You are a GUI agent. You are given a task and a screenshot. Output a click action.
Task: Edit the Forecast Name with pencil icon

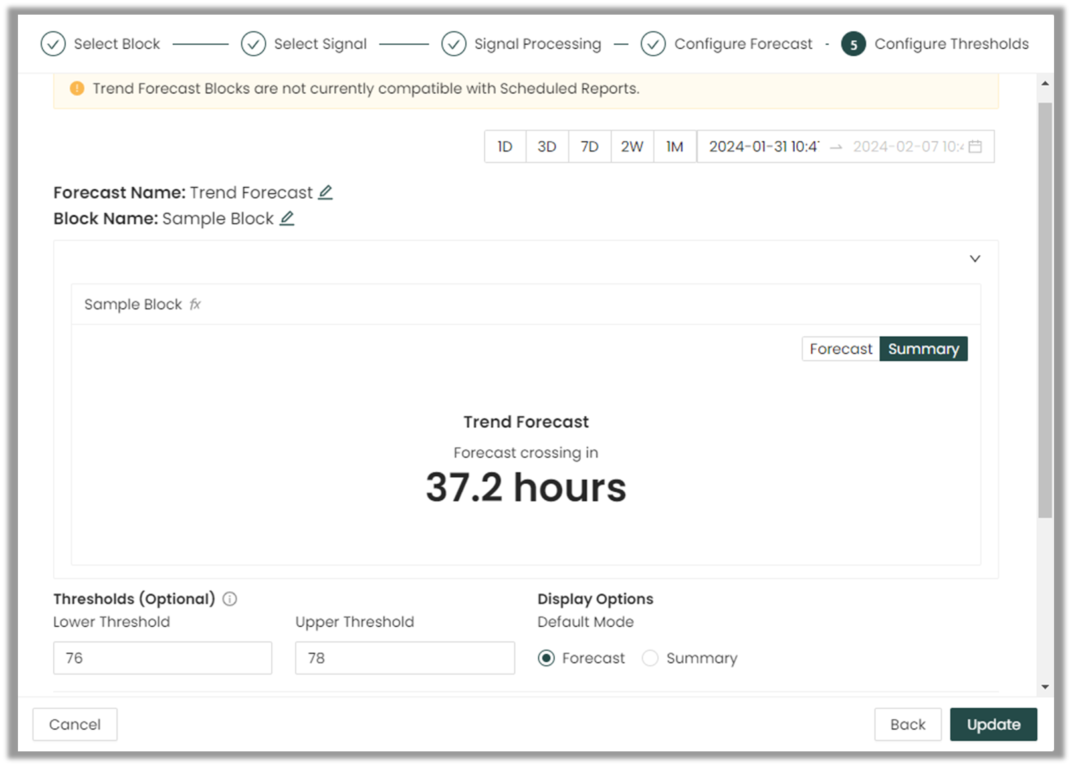point(325,193)
